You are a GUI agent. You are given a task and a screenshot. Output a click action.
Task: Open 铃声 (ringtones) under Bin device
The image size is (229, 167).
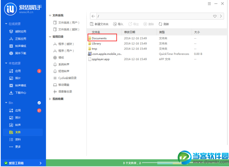pos(15,125)
